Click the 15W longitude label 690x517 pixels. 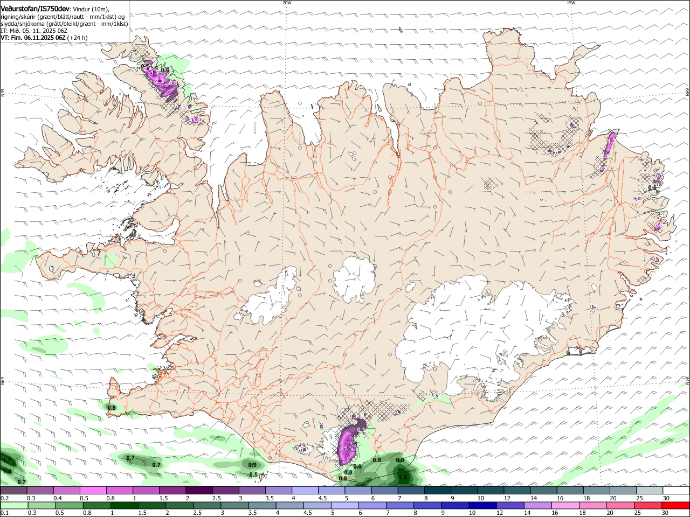tap(571, 3)
